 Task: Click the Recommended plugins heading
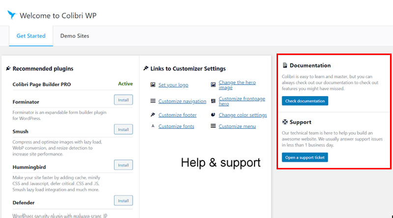[43, 68]
